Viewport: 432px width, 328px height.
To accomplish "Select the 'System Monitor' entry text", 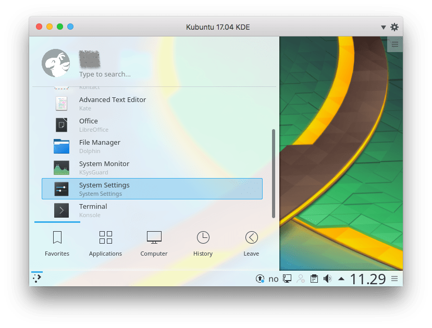I will (104, 163).
